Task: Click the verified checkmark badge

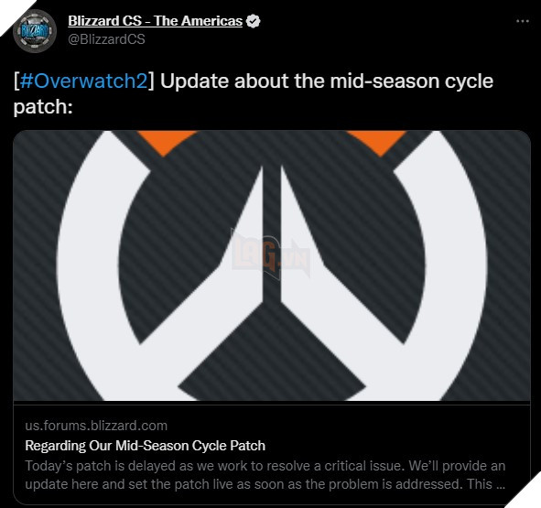Action: tap(254, 21)
